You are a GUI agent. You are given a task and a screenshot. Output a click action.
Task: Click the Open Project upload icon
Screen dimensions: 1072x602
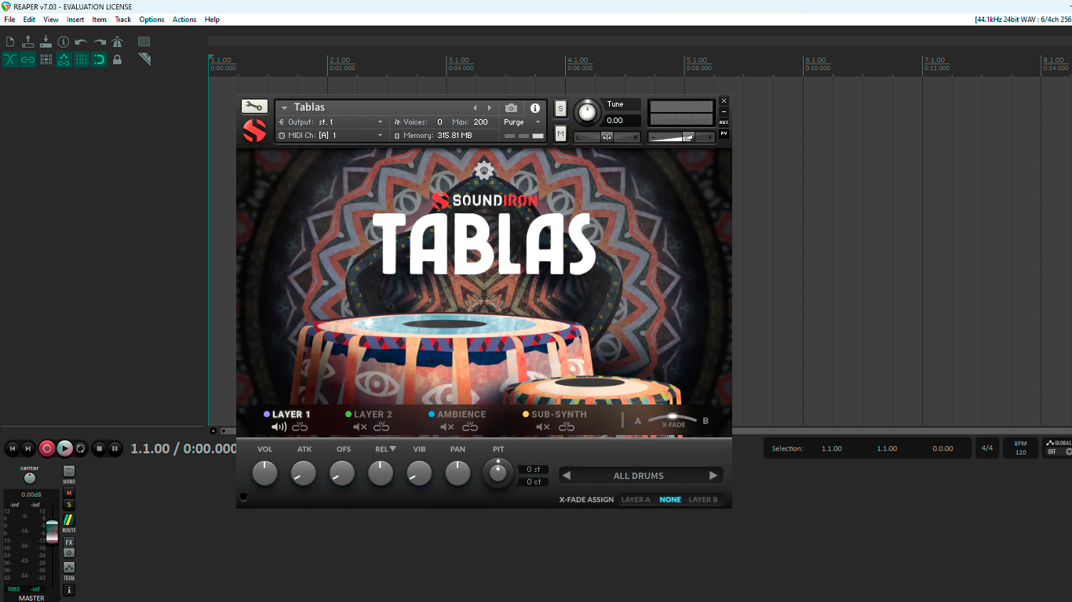(x=28, y=42)
